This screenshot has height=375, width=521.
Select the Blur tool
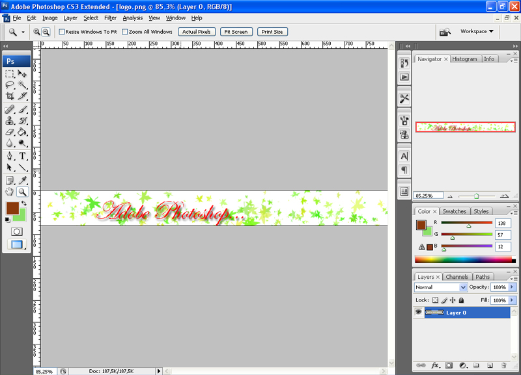(10, 143)
